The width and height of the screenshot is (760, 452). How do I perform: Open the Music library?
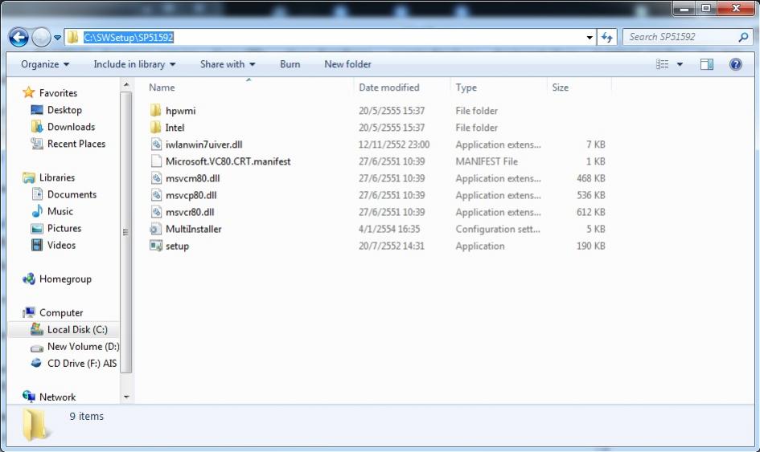click(60, 211)
